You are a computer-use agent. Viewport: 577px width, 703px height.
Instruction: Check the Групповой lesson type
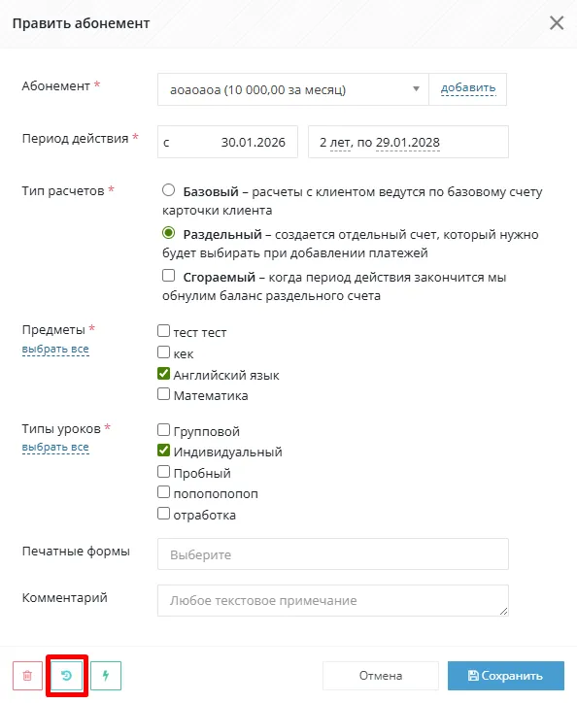pos(164,430)
